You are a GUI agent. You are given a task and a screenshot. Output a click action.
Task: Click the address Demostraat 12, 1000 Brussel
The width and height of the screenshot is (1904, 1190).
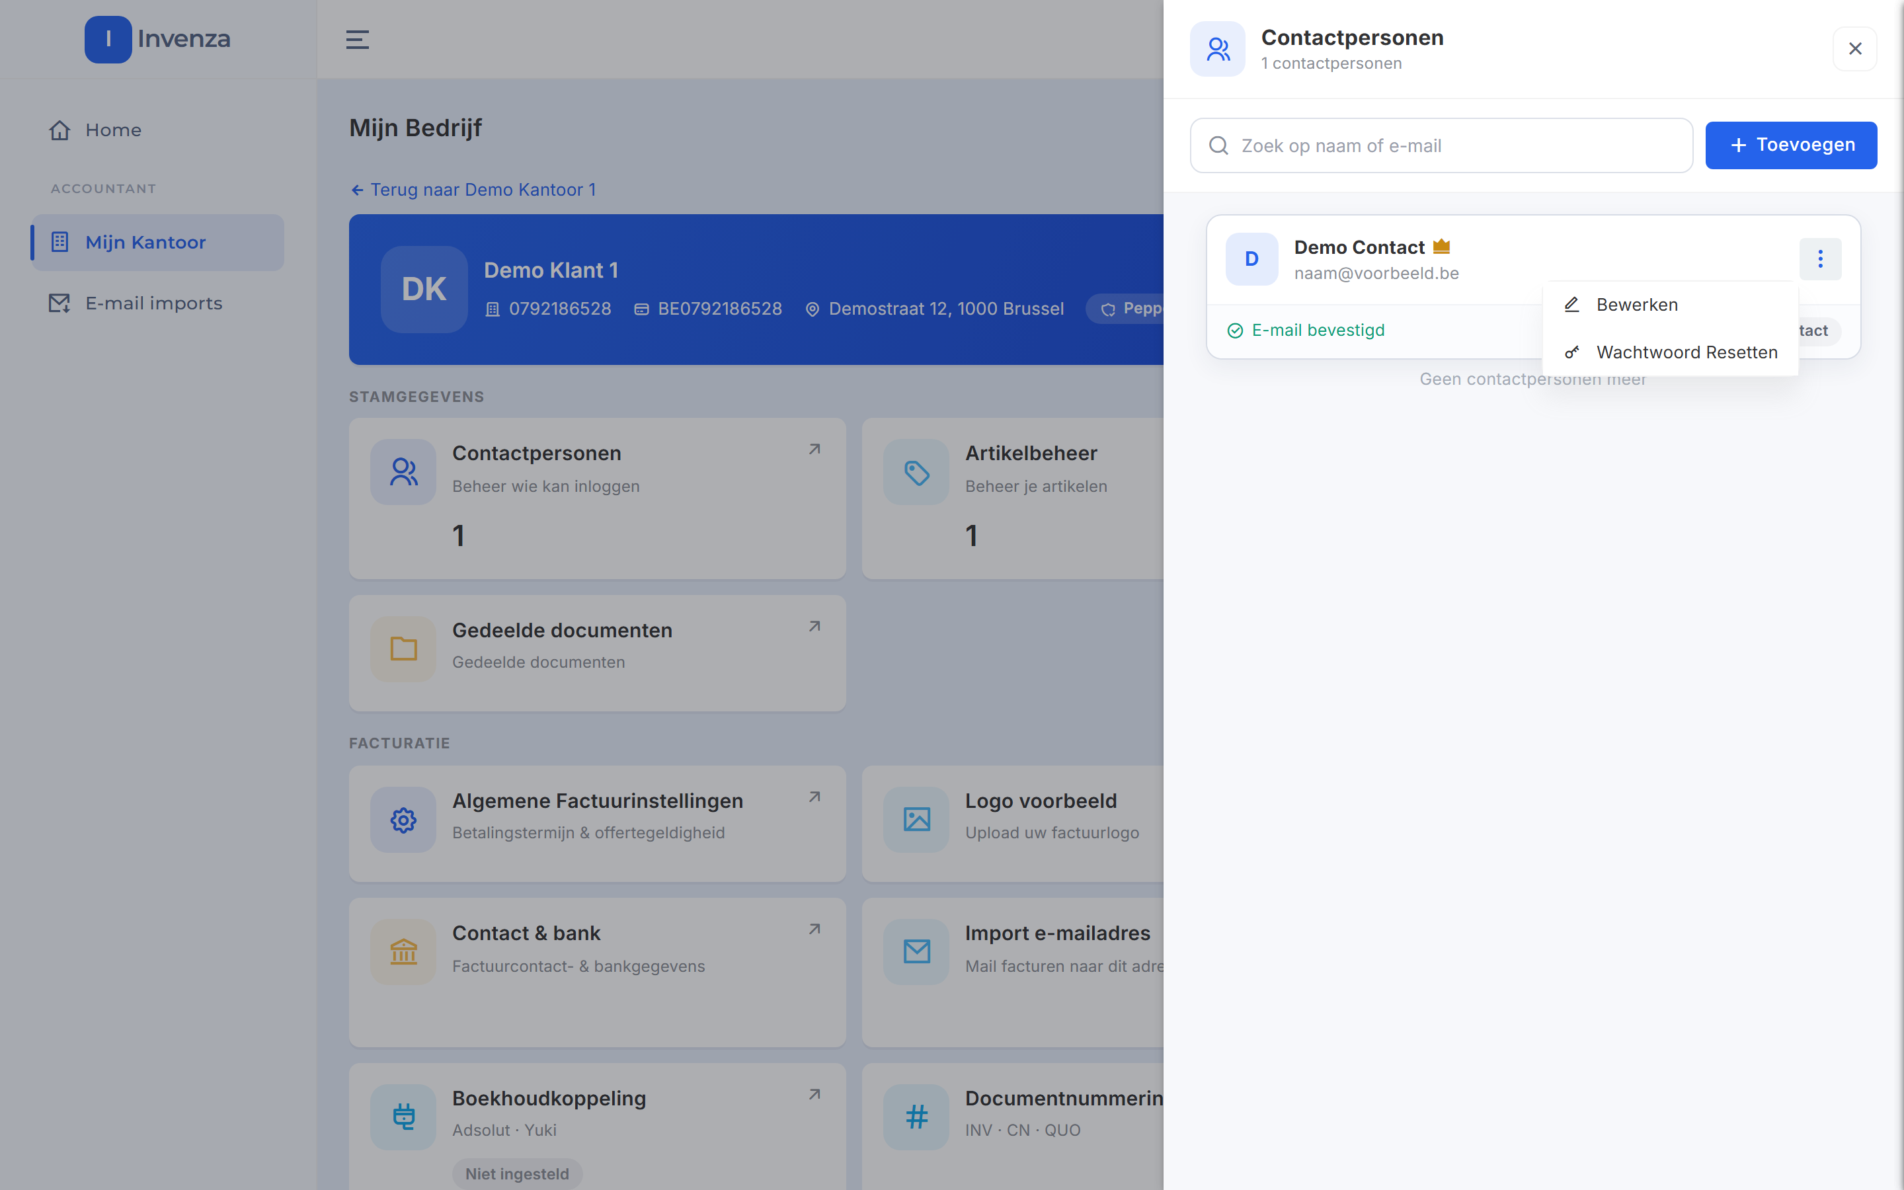click(935, 309)
